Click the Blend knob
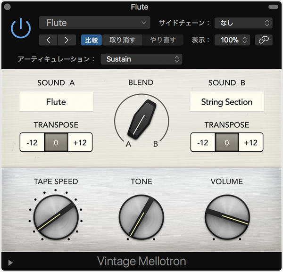Image resolution: width=283 pixels, height=272 pixels. coord(141,119)
